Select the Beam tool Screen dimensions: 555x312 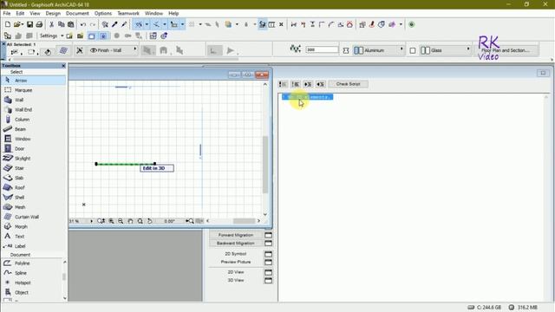pos(34,129)
